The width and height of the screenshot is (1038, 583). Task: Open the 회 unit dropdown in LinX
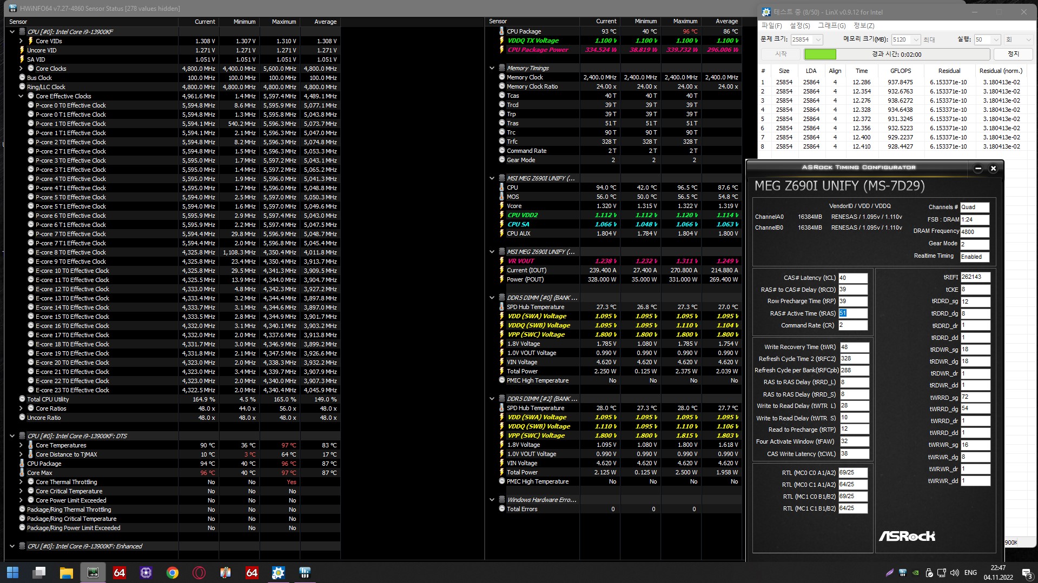coord(1018,39)
